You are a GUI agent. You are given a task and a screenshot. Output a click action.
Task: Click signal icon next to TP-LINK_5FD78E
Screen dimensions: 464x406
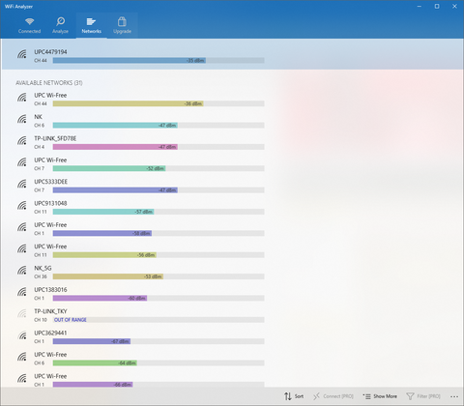[22, 140]
